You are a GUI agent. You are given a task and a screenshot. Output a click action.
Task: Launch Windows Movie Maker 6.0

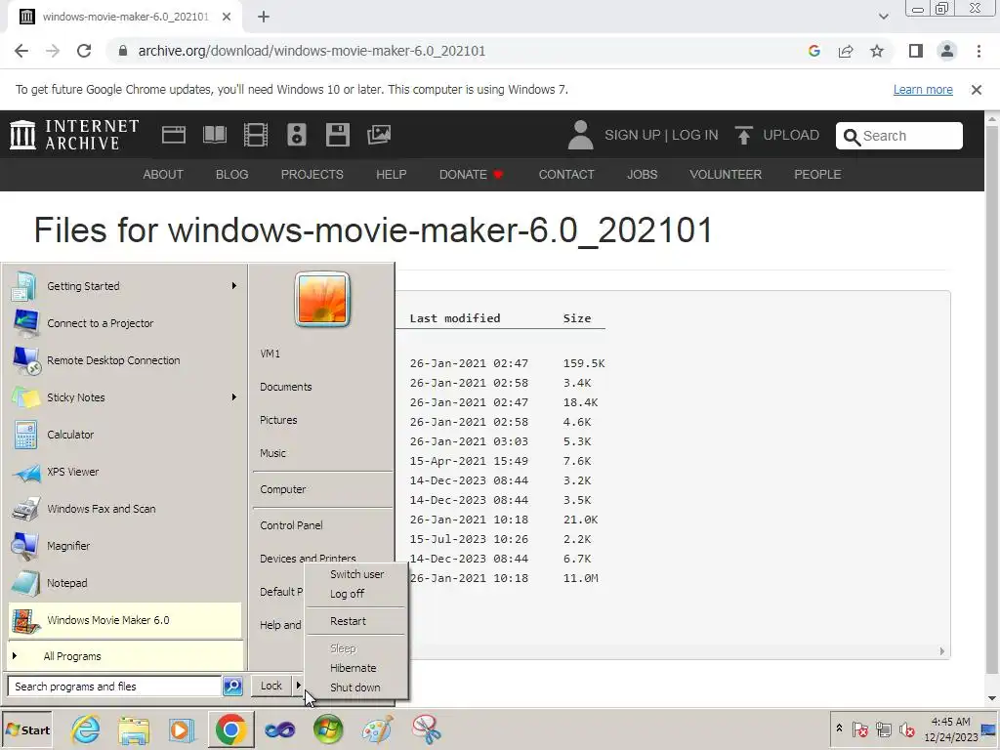[126, 620]
